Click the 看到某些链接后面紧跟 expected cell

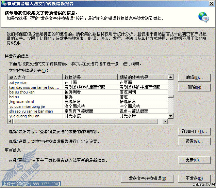pos(143,87)
